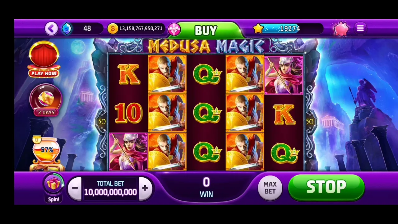Decrease total bet with minus button
Screen dimensions: 398x224
[75, 188]
